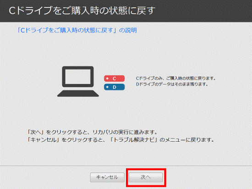Screen dimensions: 252x189
Task: Open the 「Cドライブをご購入時の状態に戻す」の説明 link
Action: [77, 30]
